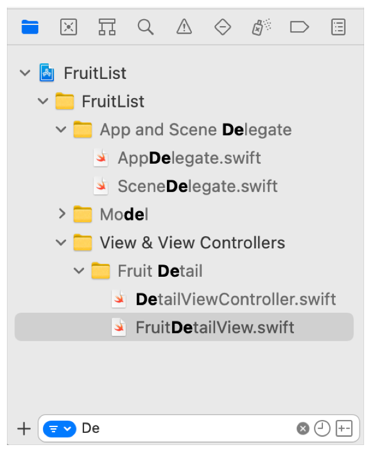Open the Project navigator folder icon

tap(30, 27)
